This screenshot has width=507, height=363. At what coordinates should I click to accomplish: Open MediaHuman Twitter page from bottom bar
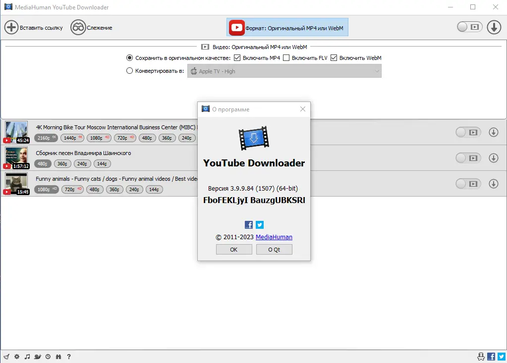[x=502, y=356]
